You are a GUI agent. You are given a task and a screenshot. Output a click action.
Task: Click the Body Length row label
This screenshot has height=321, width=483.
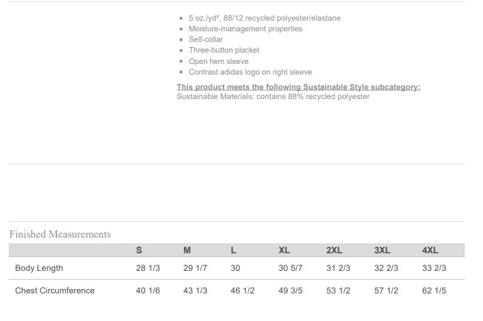[x=39, y=268]
